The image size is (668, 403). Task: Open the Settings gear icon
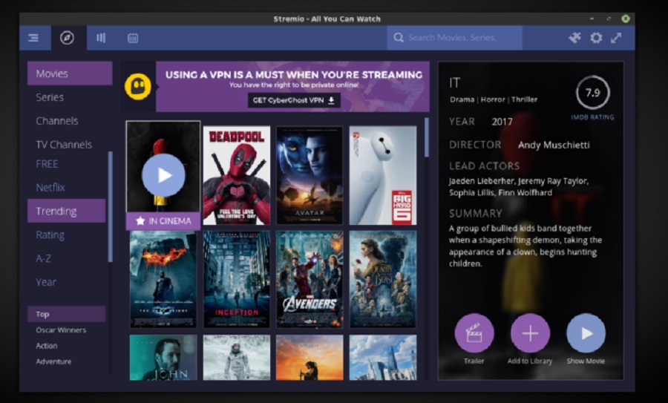tap(596, 38)
